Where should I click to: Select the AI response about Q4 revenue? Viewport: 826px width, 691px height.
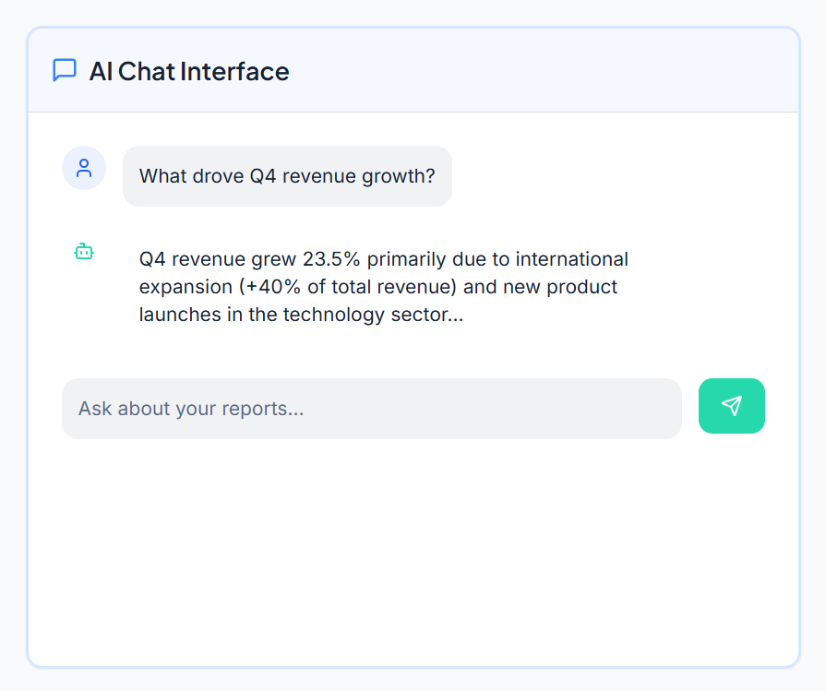coord(383,286)
